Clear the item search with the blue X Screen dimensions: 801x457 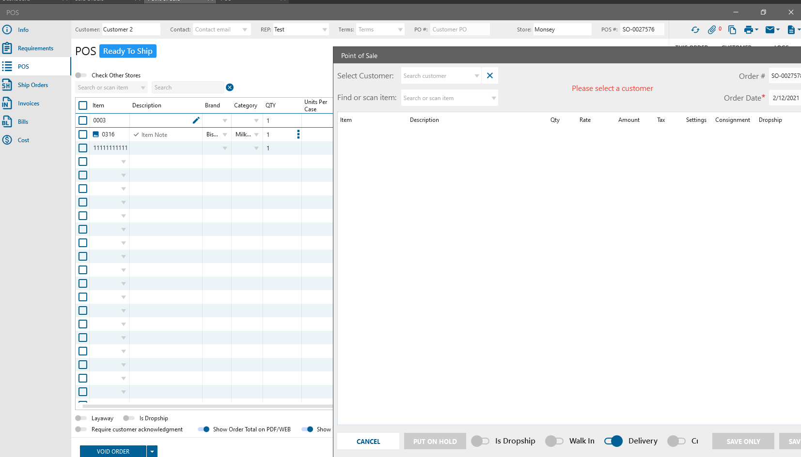(230, 88)
